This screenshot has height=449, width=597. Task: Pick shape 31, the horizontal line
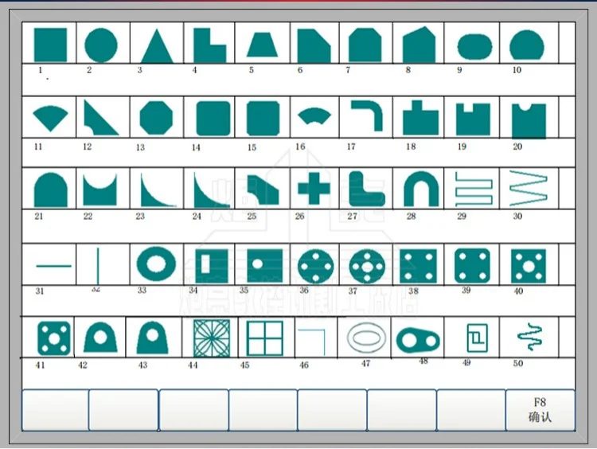(x=53, y=266)
